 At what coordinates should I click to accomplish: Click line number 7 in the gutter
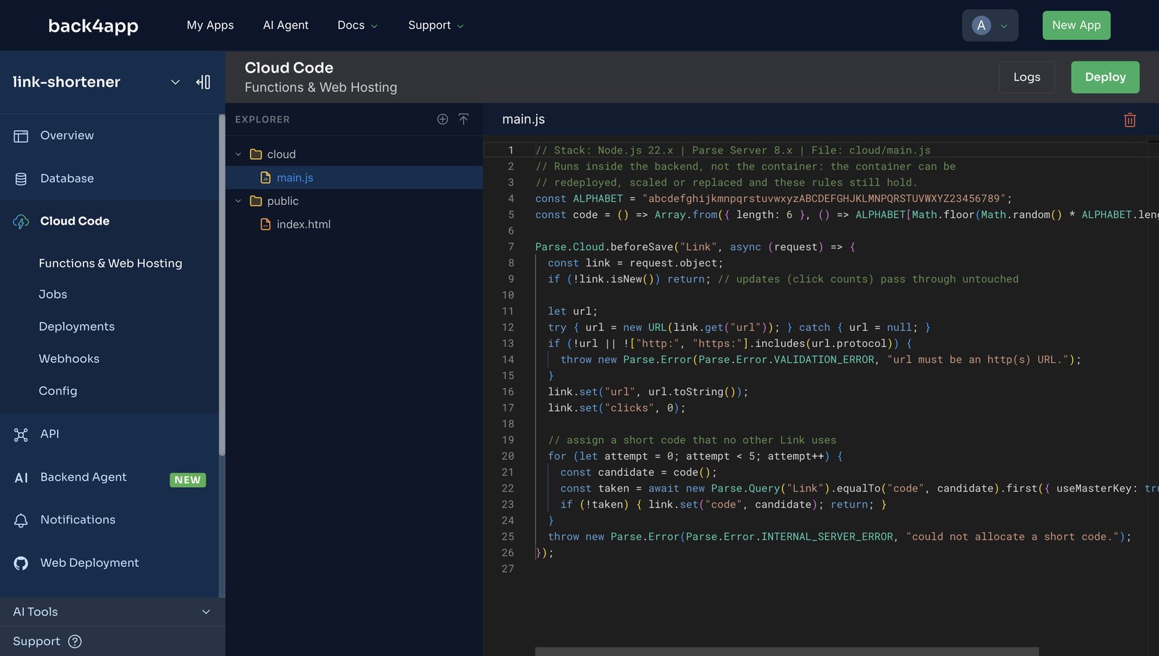coord(511,247)
